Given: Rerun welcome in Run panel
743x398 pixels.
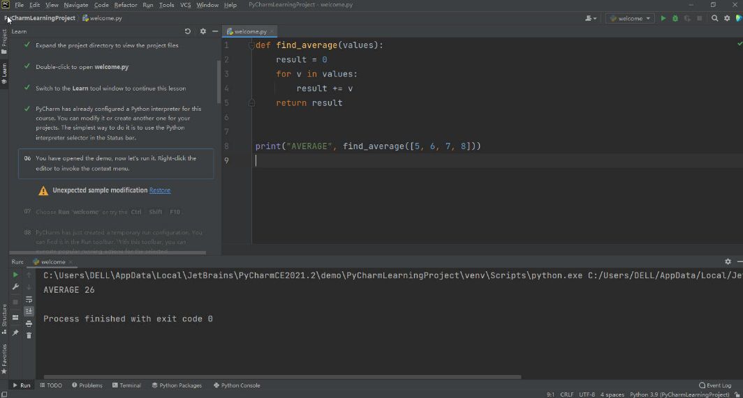Looking at the screenshot, I should [15, 275].
